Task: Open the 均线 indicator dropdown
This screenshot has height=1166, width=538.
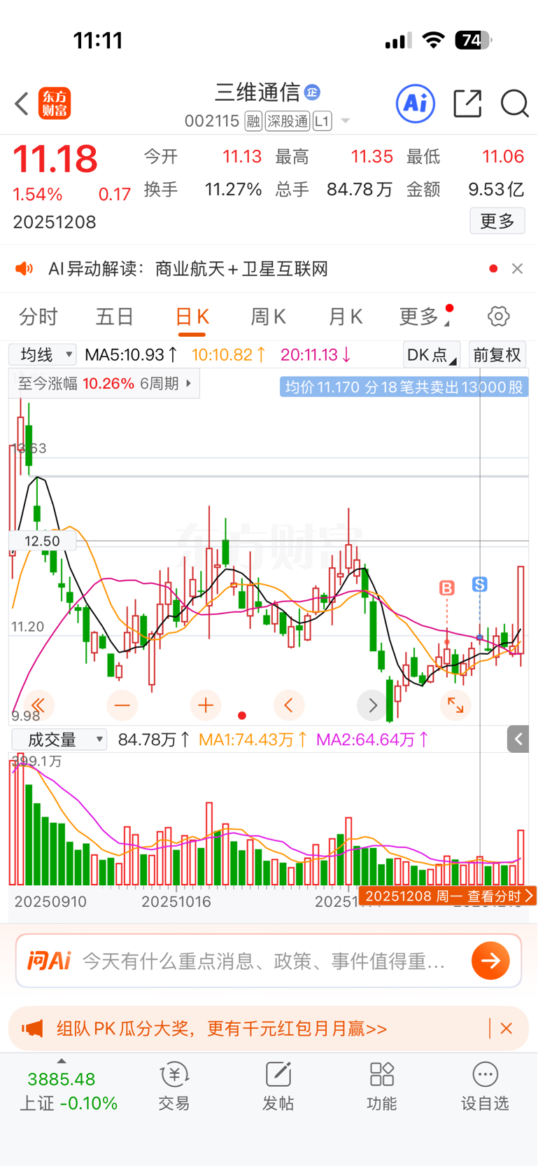Action: [x=42, y=354]
